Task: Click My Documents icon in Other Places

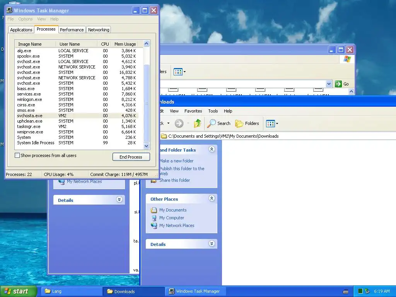Action: click(154, 210)
